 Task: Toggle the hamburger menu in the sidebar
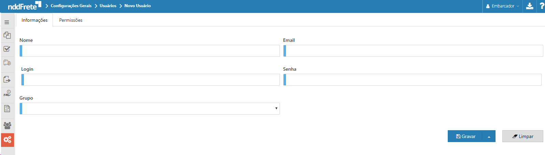(7, 22)
